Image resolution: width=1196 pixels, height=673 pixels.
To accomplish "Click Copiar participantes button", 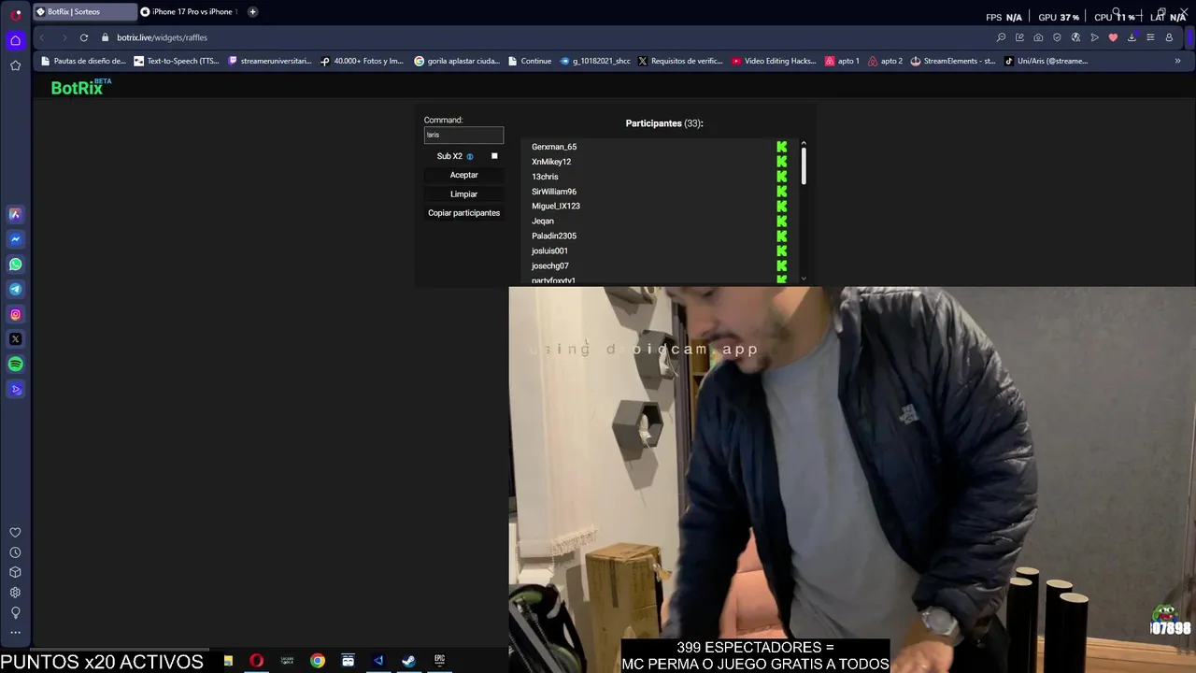I will pos(463,213).
